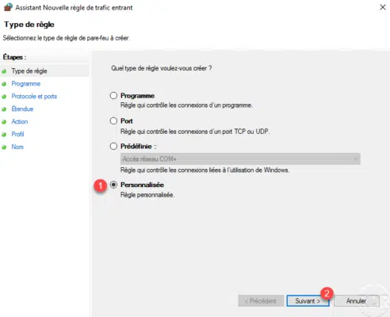Click the Annuler button
The image size is (390, 317).
(x=357, y=301)
